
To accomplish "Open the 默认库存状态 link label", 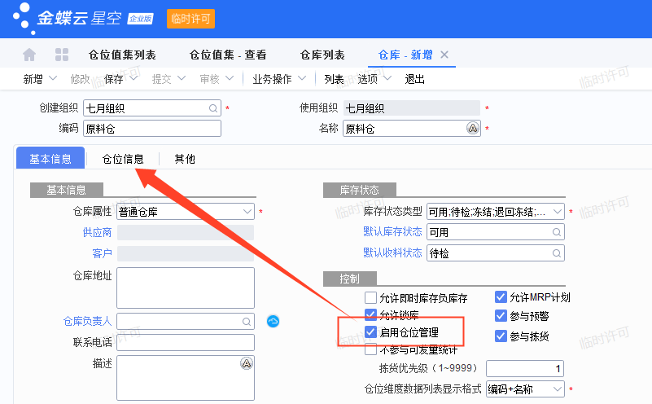I will 392,232.
